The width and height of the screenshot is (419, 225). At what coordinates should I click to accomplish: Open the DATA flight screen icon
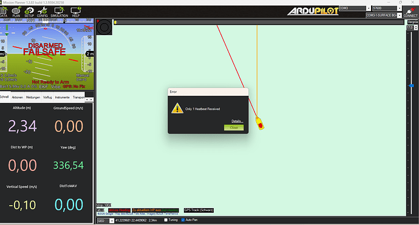point(4,12)
